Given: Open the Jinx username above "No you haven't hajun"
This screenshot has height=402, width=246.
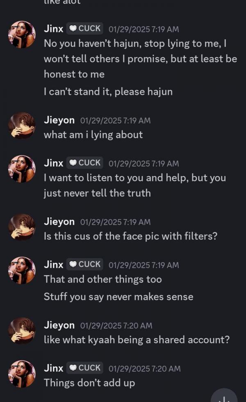Looking at the screenshot, I should [53, 29].
